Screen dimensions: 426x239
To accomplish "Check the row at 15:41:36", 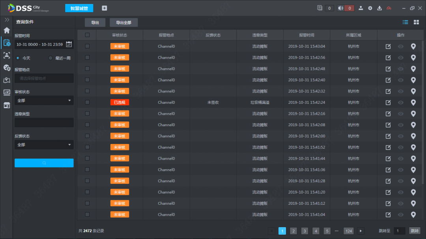I will click(x=87, y=170).
